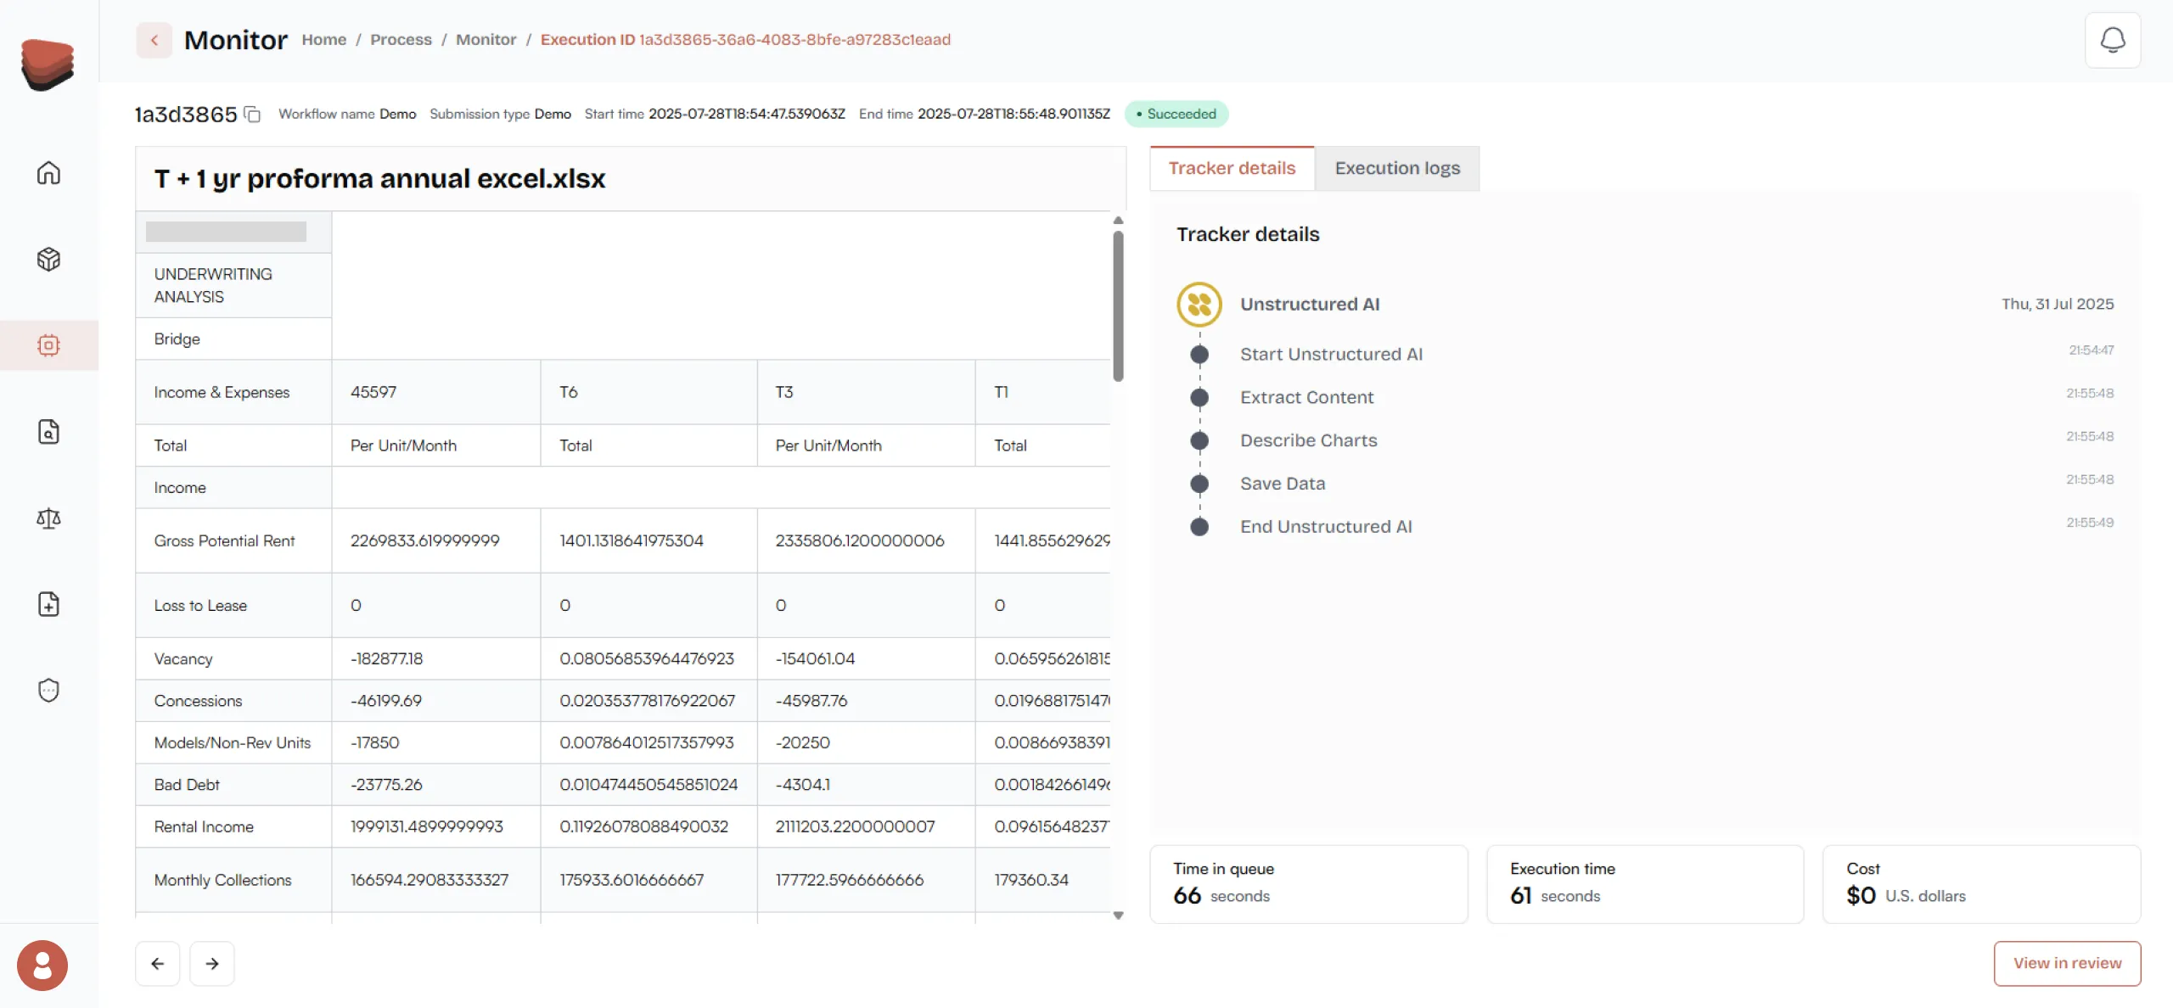Click the Vacancy row label

click(x=183, y=658)
